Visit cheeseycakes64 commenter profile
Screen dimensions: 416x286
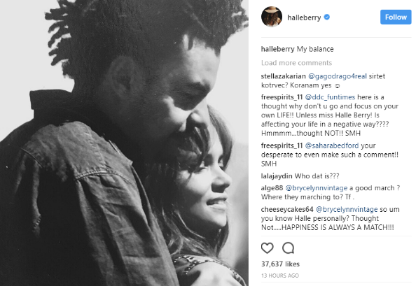click(x=287, y=210)
